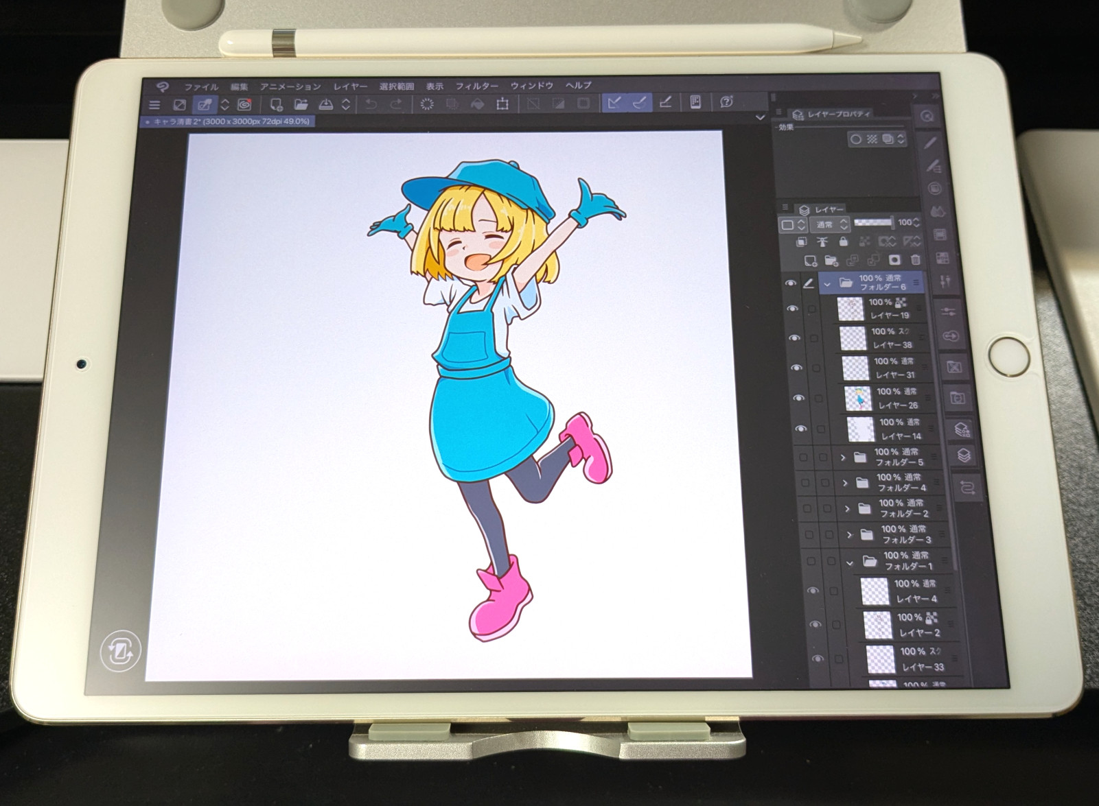Tap the edge keyboard toggle button
The height and width of the screenshot is (806, 1099).
coord(121,650)
